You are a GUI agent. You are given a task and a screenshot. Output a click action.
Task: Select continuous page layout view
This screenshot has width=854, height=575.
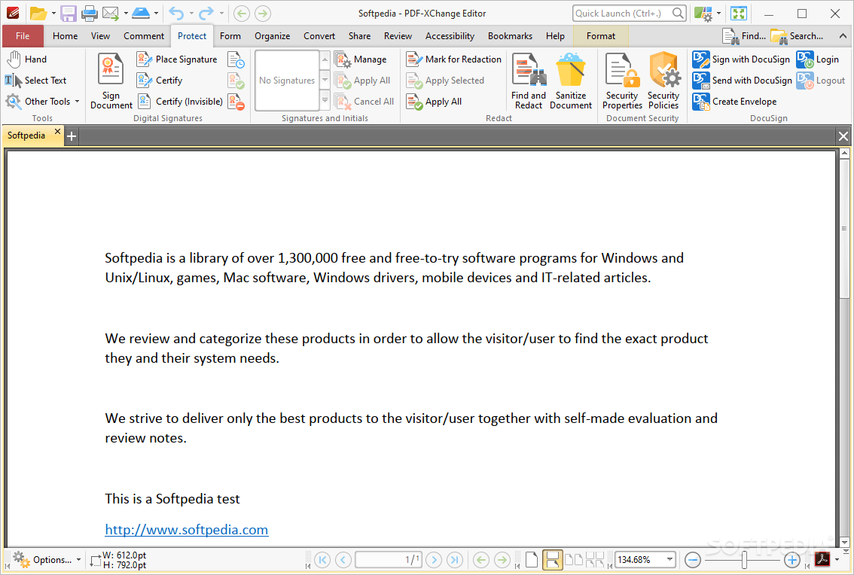[552, 560]
